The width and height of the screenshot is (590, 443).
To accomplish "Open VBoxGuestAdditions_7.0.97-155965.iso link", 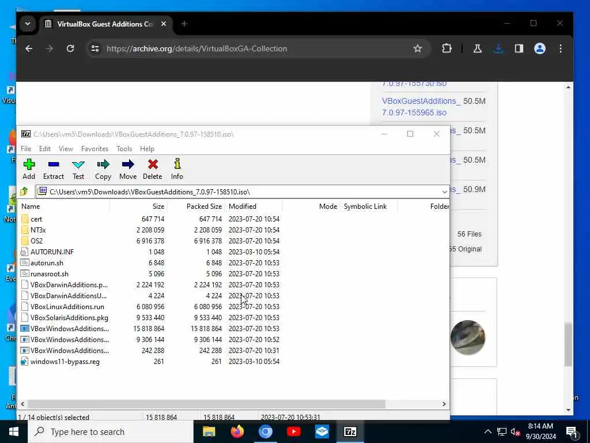I will 421,107.
